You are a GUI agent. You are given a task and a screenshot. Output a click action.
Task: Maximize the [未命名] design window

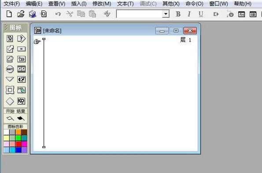(x=176, y=31)
